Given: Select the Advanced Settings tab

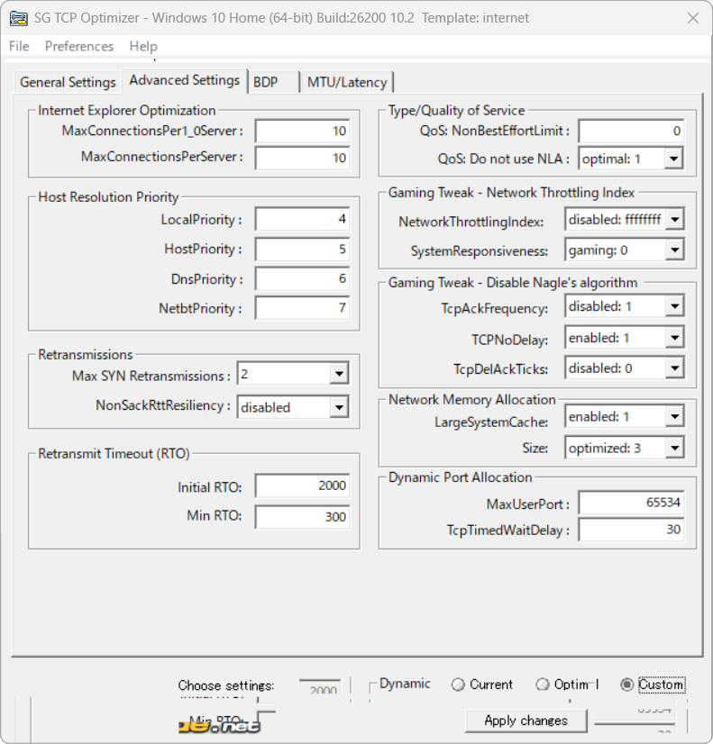Looking at the screenshot, I should [x=185, y=80].
